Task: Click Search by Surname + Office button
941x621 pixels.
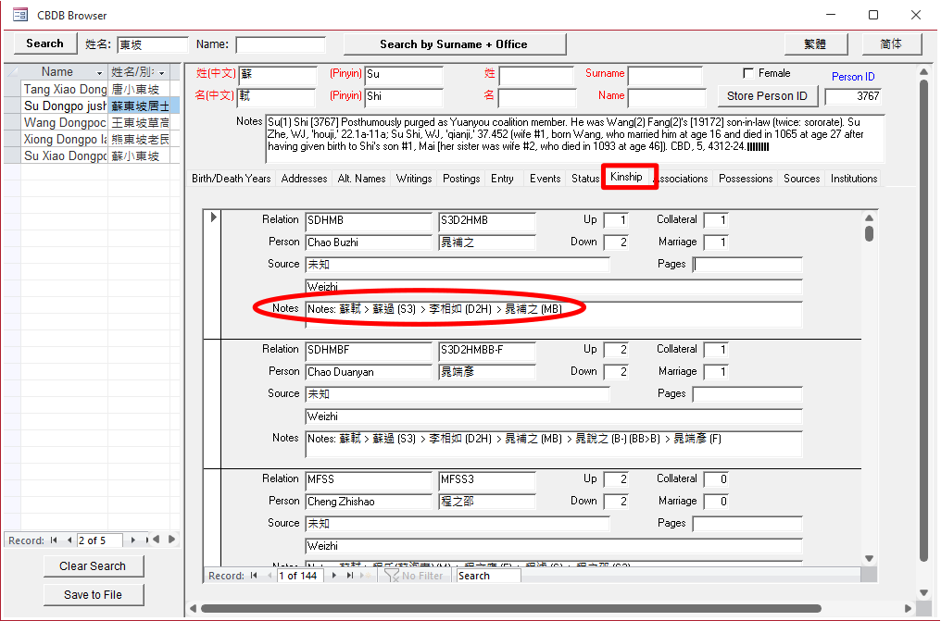Action: point(454,44)
